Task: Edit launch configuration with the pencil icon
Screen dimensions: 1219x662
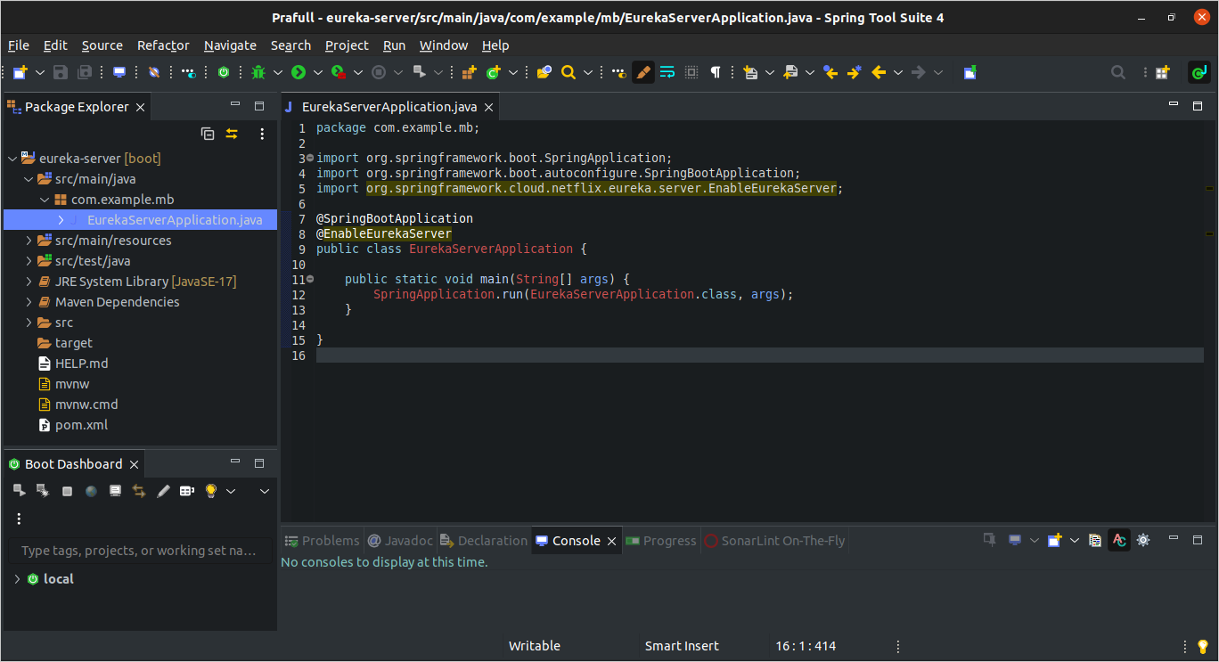Action: [162, 490]
